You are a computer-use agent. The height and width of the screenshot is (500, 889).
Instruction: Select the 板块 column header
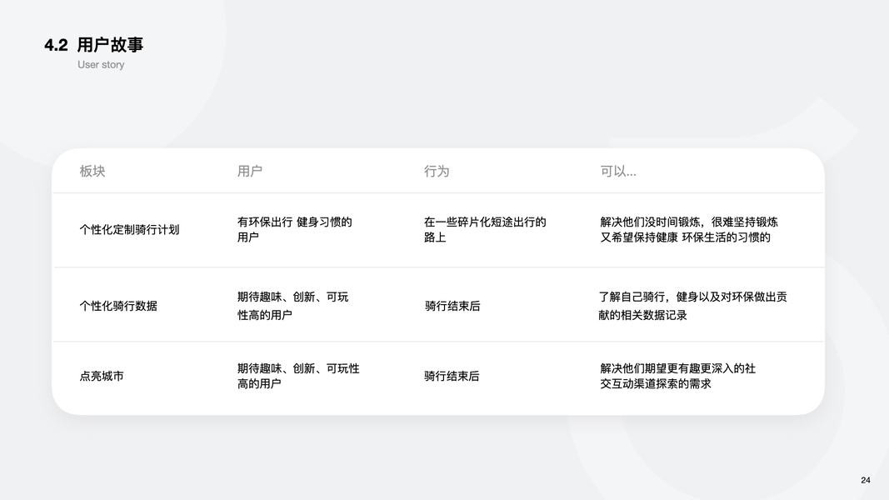tap(92, 171)
